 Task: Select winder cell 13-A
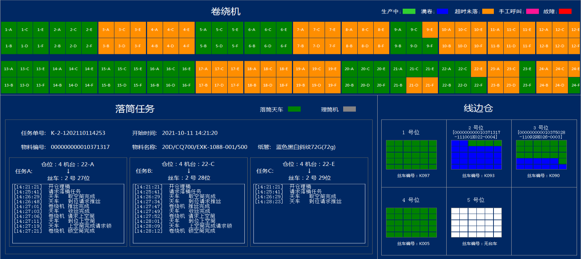point(9,69)
